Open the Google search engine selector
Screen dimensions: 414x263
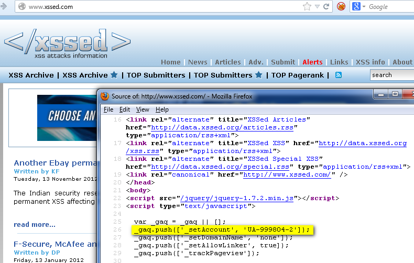(x=358, y=6)
